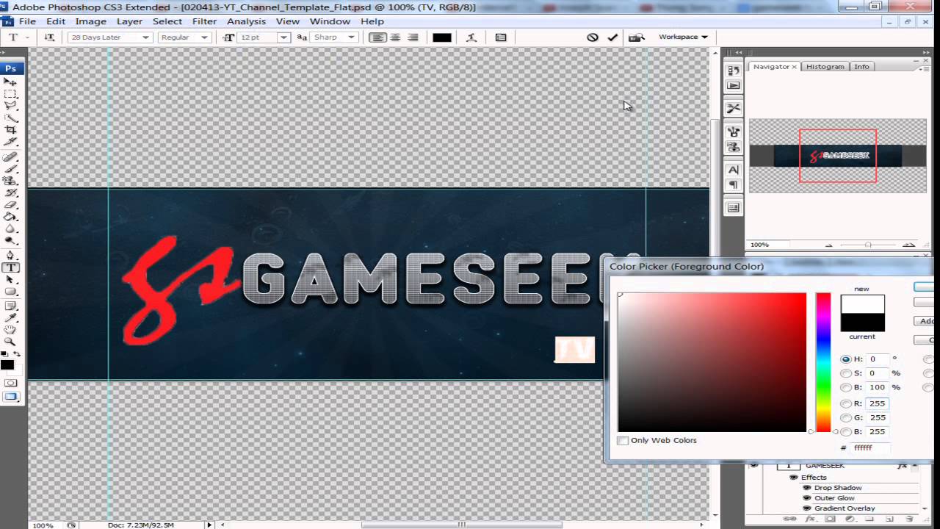This screenshot has height=529, width=940.
Task: Select the Pen tool
Action: (10, 256)
